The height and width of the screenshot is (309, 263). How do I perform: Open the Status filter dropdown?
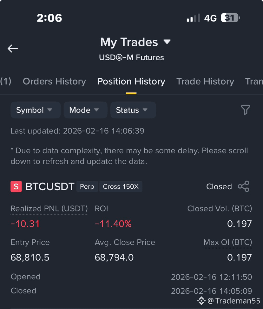tap(133, 110)
